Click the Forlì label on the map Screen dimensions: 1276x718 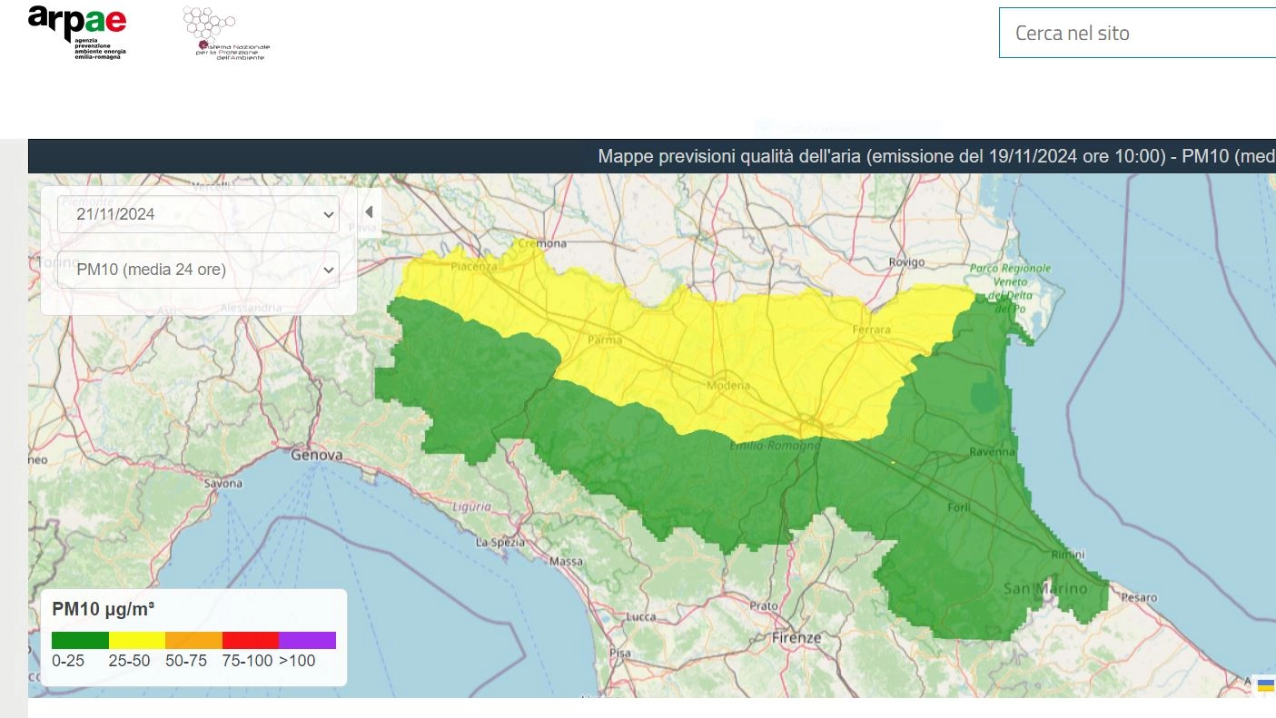959,507
